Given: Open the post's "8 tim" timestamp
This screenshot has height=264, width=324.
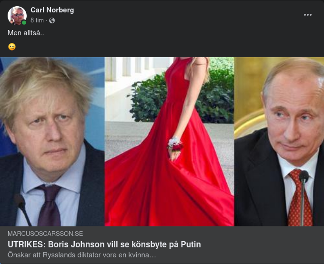Looking at the screenshot, I should point(37,20).
